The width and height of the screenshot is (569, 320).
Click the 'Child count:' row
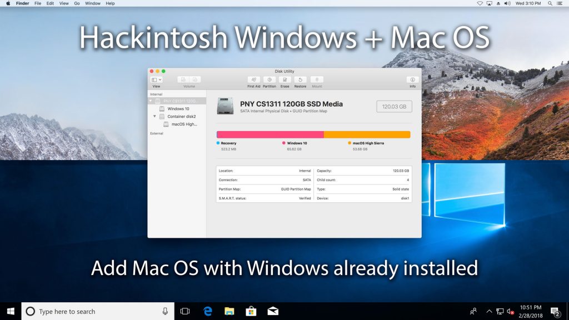click(363, 180)
